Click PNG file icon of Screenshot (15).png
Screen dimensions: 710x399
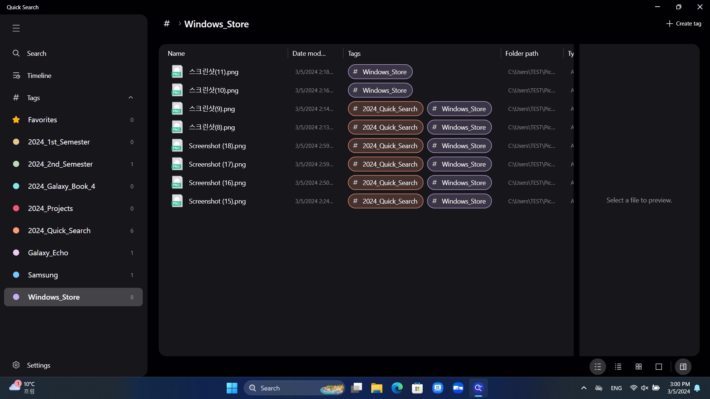coord(177,201)
